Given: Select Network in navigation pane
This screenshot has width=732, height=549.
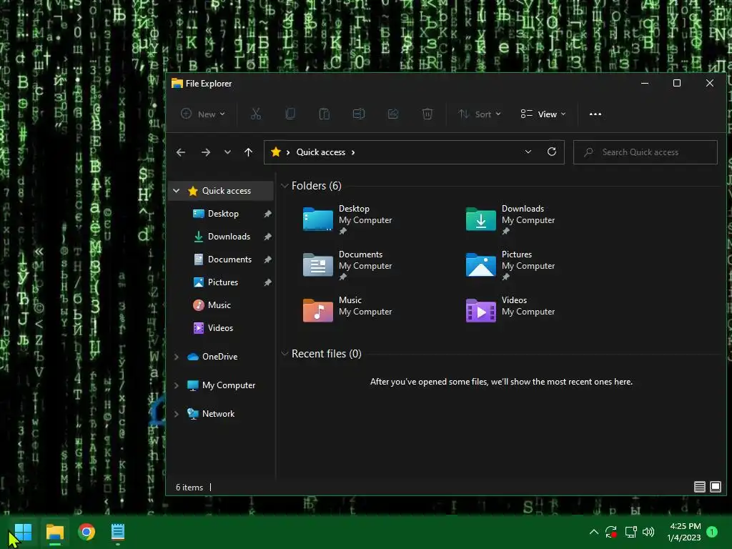Looking at the screenshot, I should [219, 414].
